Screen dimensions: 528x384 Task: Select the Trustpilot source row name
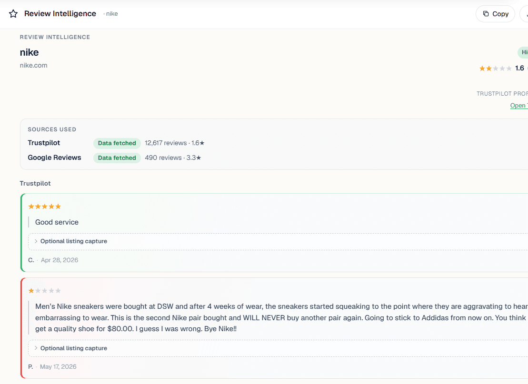(44, 143)
